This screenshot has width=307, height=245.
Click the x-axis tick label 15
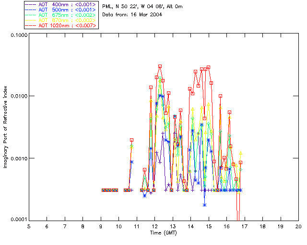coord(209,226)
